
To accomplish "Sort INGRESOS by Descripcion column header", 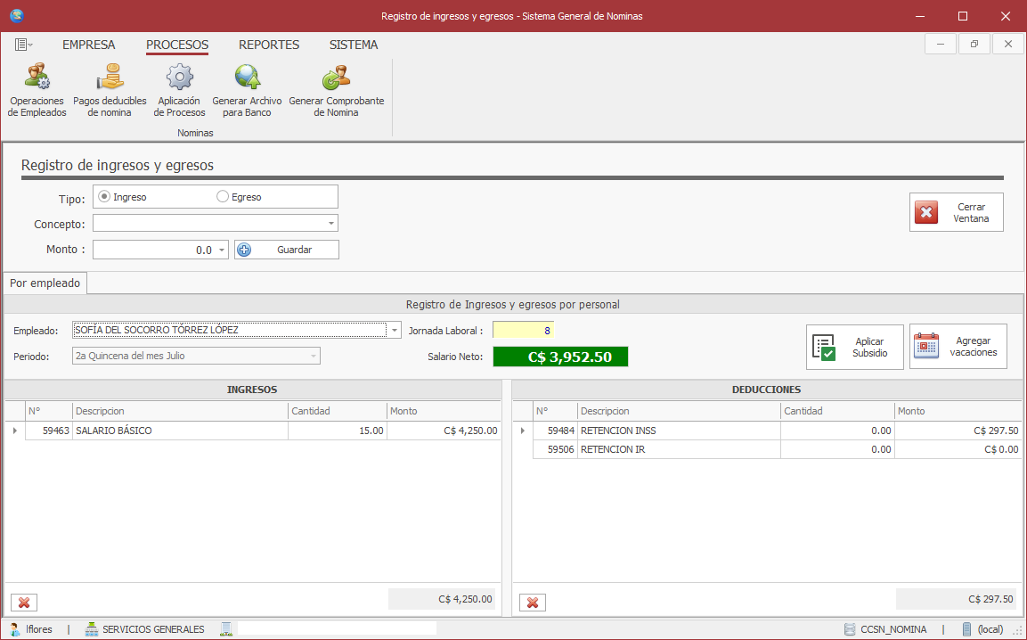I will (x=180, y=411).
